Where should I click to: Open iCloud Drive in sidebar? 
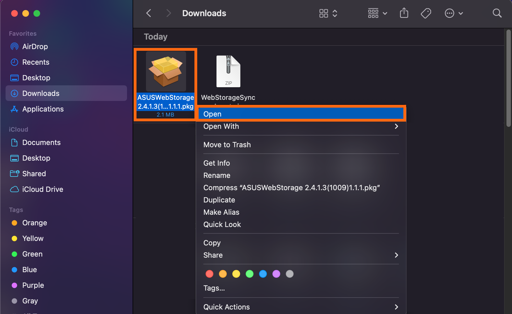pos(66,189)
